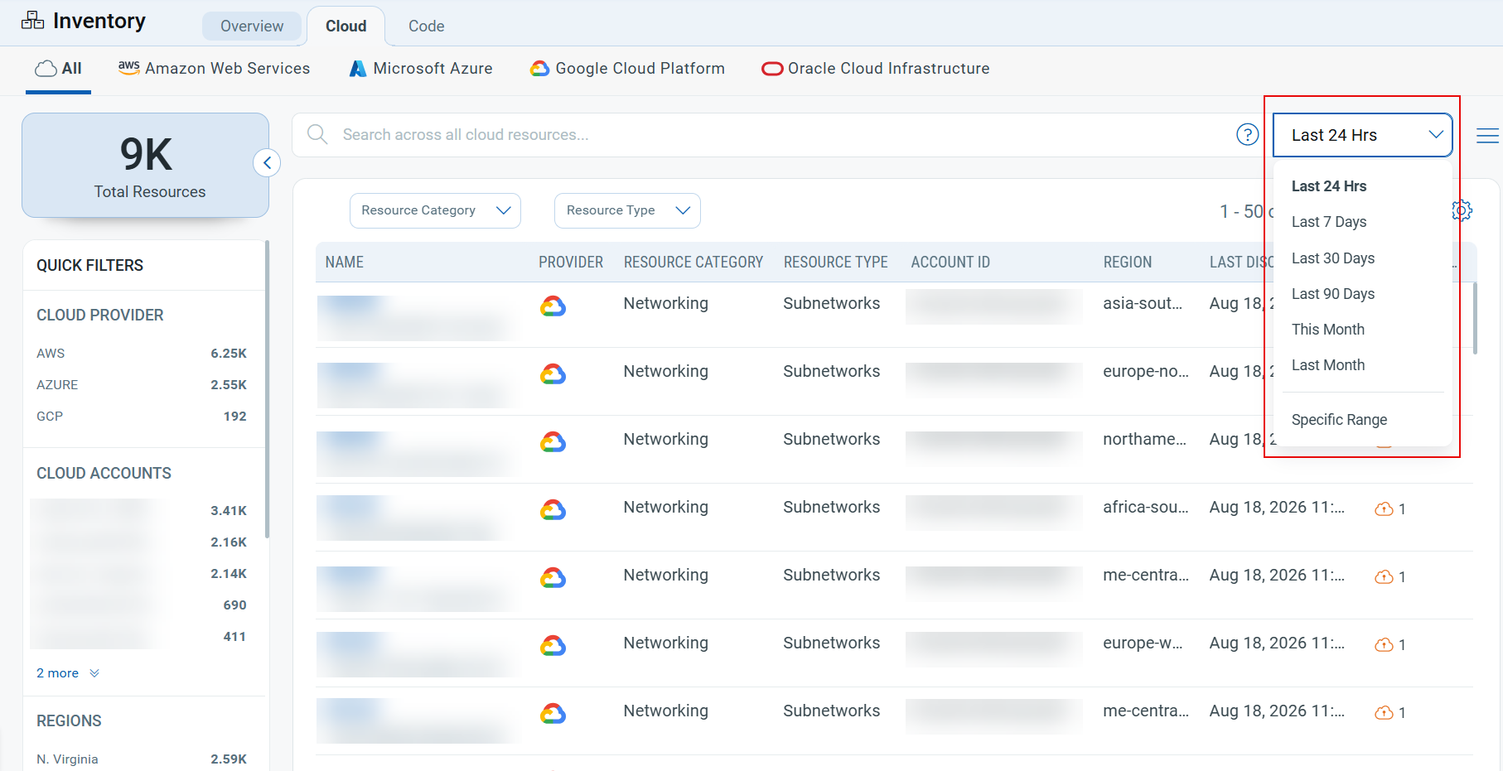1503x771 pixels.
Task: Choose Last Month option
Action: pyautogui.click(x=1328, y=365)
